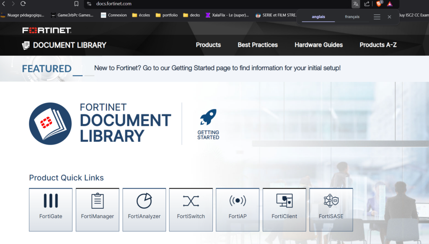Image resolution: width=429 pixels, height=244 pixels.
Task: Click the GETTING STARTED label under the rocket
Action: coord(208,135)
